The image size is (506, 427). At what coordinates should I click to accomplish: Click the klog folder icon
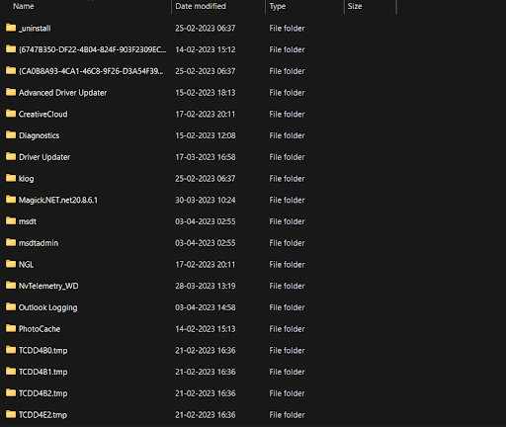pyautogui.click(x=11, y=178)
